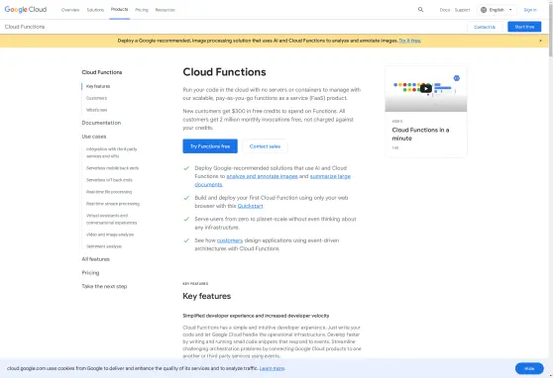The height and width of the screenshot is (378, 553).
Task: Click the Contact Us button
Action: pyautogui.click(x=485, y=27)
